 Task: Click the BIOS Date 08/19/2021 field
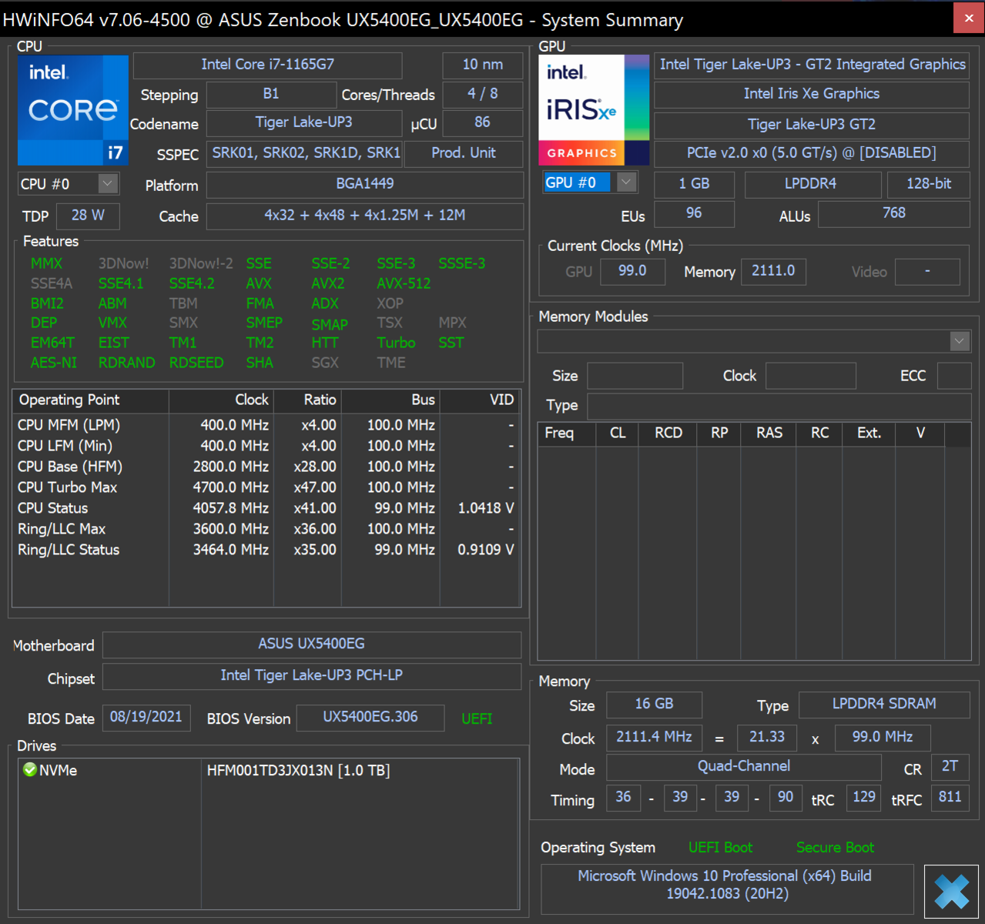146,717
